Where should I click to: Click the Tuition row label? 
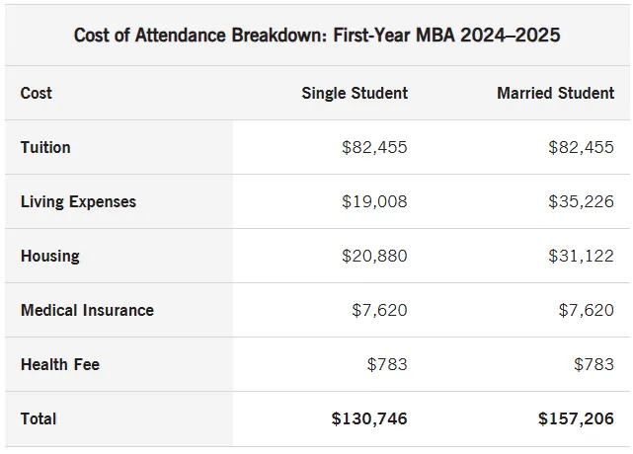pyautogui.click(x=45, y=147)
